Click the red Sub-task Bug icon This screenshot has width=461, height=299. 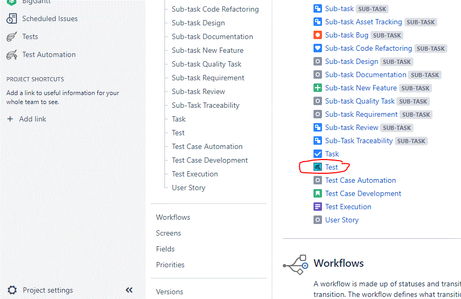coord(318,35)
